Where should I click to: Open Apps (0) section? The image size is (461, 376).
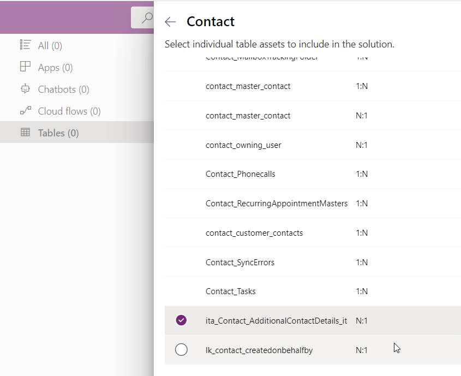point(55,68)
